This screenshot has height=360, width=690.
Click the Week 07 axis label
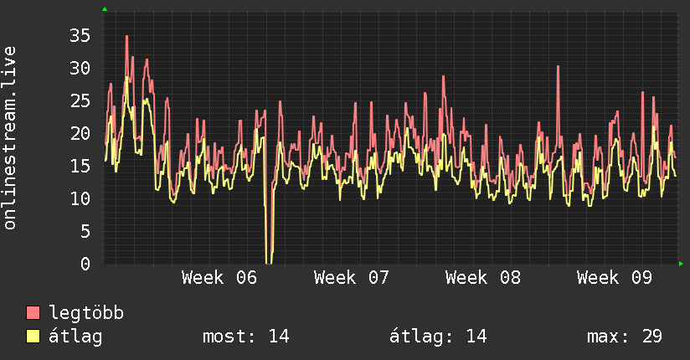(x=351, y=278)
